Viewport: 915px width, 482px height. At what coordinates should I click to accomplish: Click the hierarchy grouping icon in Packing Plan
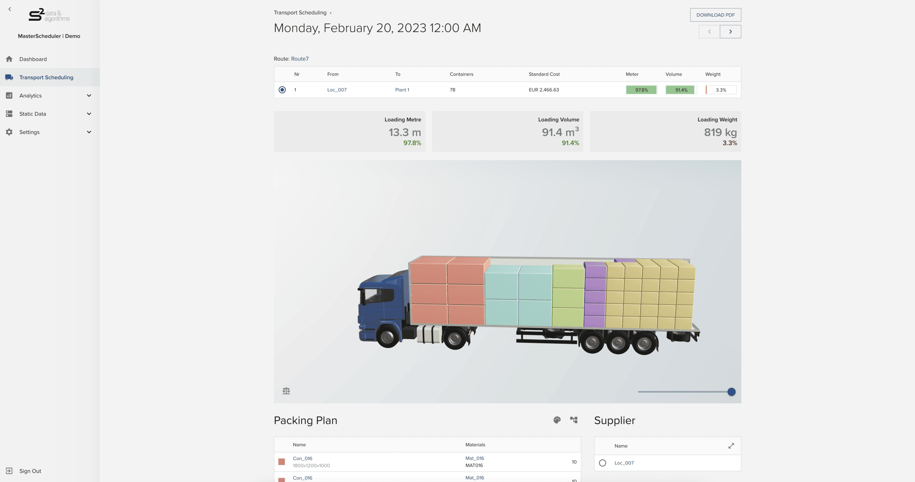[x=574, y=420]
